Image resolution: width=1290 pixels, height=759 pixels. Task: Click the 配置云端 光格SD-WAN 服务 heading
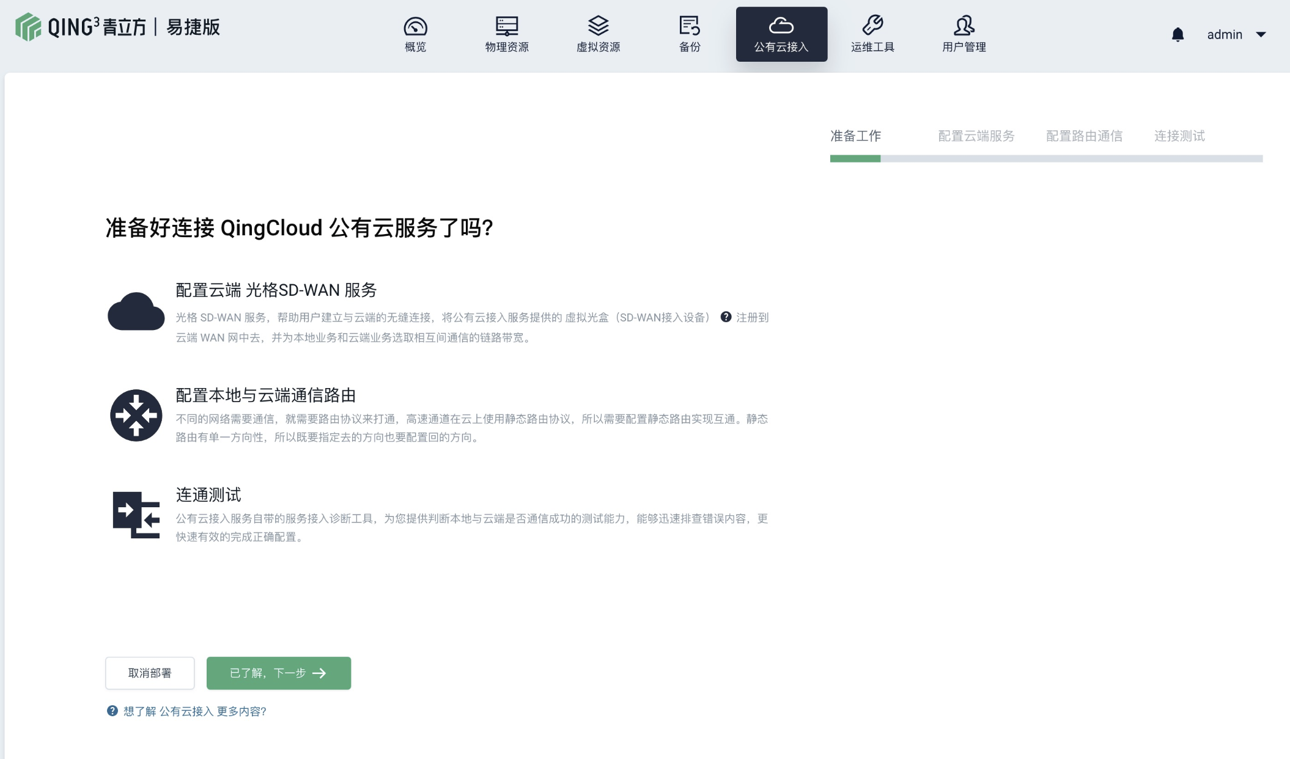tap(276, 290)
